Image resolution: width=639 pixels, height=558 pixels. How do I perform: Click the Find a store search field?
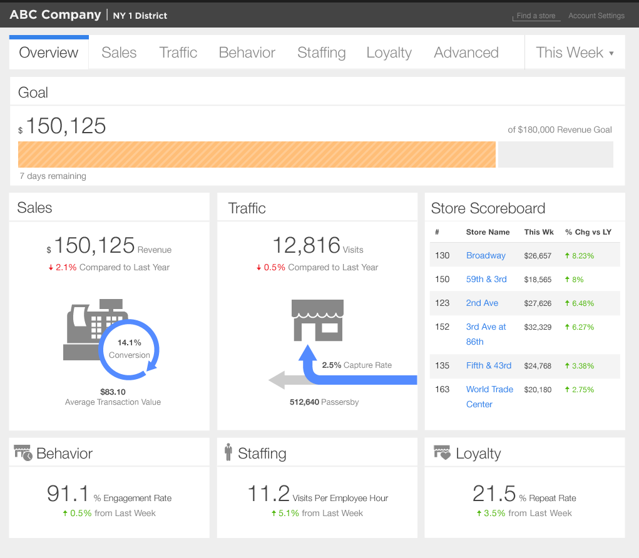pos(536,16)
